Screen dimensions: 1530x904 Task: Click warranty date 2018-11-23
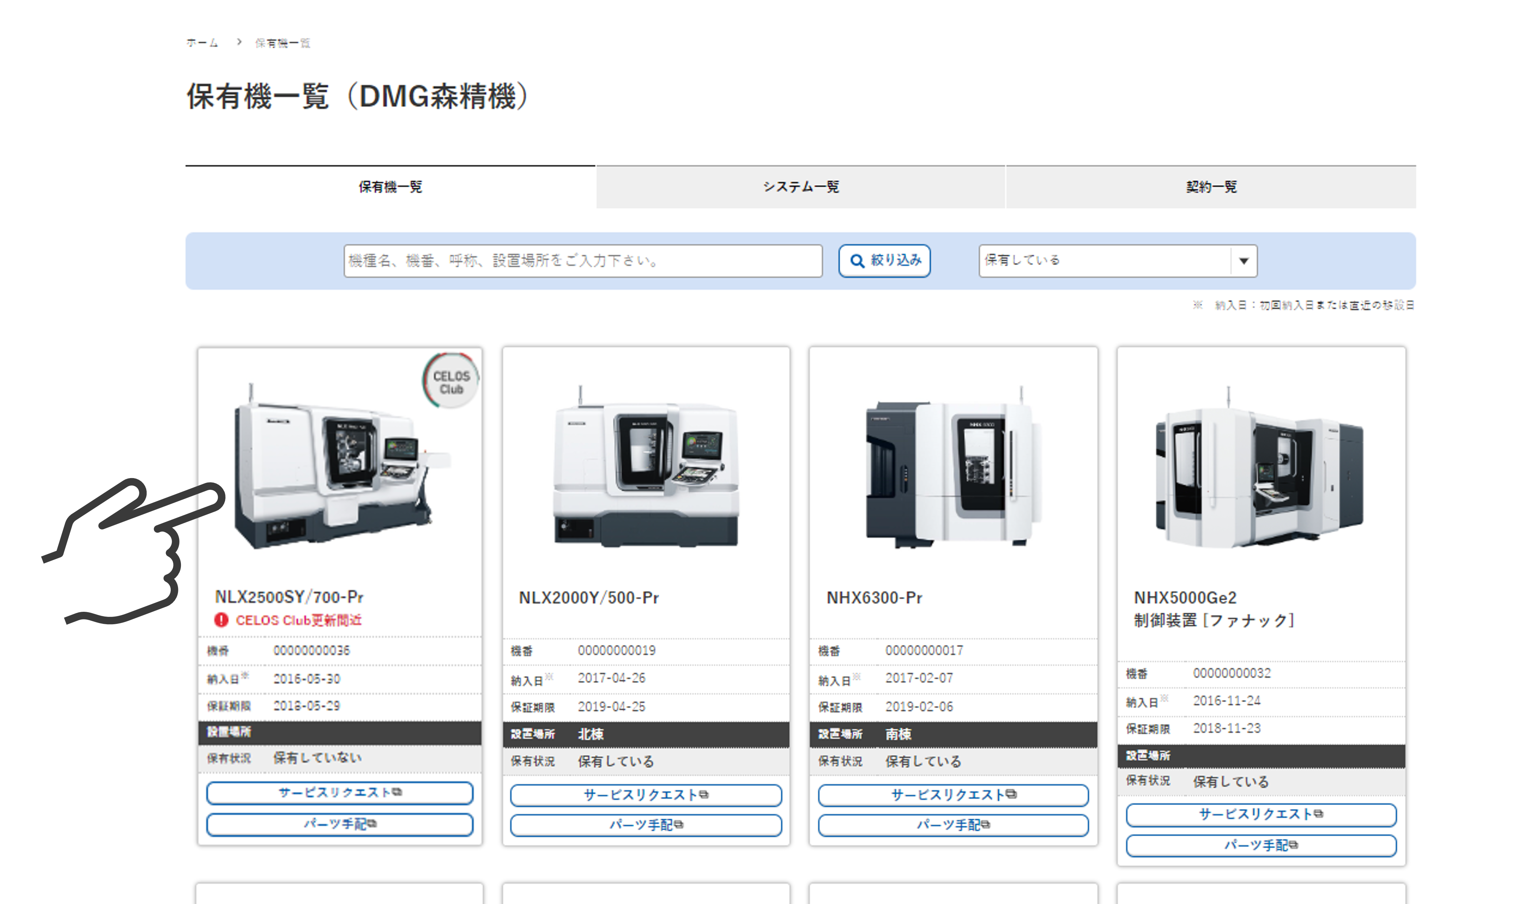pos(1226,729)
